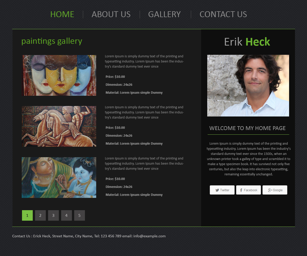Image resolution: width=307 pixels, height=256 pixels.
Task: Click the Google plus icon
Action: 270,190
